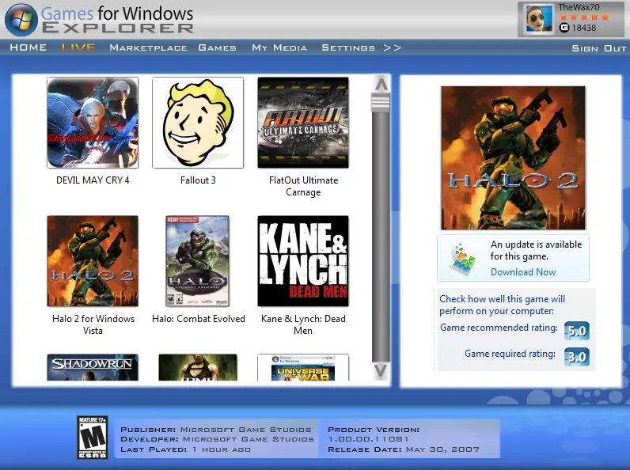Click the scroll up arrow in game list

(381, 85)
